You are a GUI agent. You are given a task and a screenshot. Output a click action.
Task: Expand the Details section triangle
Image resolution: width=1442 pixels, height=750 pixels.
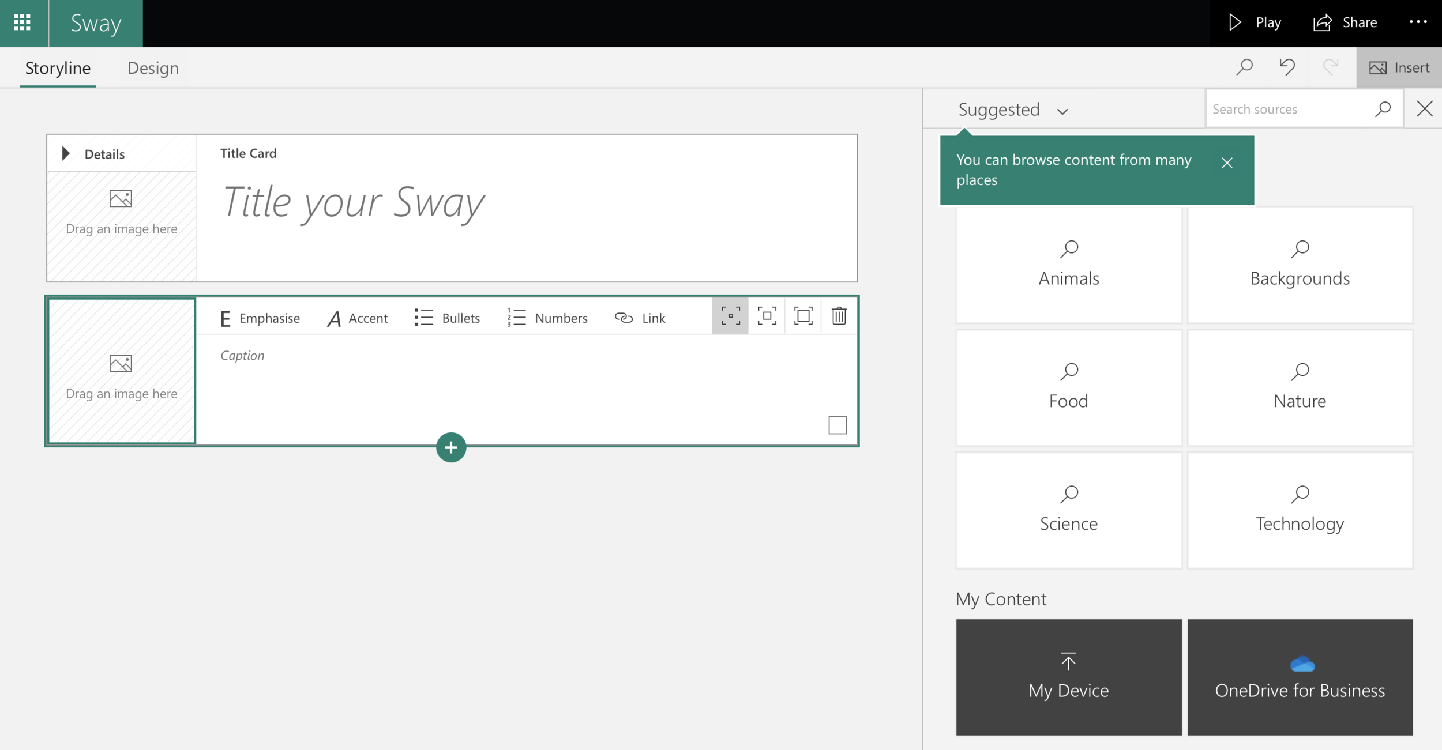66,153
